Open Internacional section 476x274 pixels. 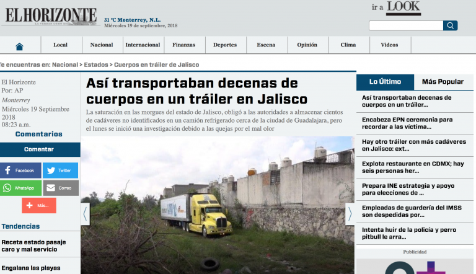(143, 45)
